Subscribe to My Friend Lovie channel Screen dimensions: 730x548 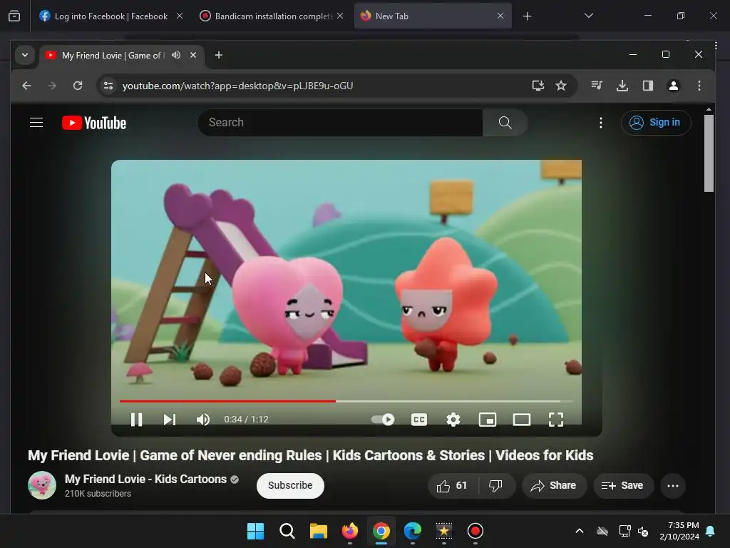pos(290,485)
